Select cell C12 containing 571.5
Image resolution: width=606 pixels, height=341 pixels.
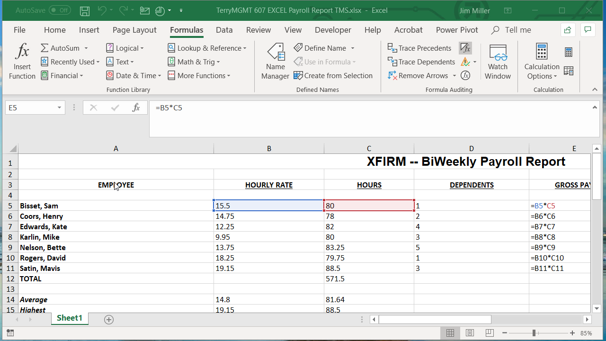pyautogui.click(x=369, y=279)
